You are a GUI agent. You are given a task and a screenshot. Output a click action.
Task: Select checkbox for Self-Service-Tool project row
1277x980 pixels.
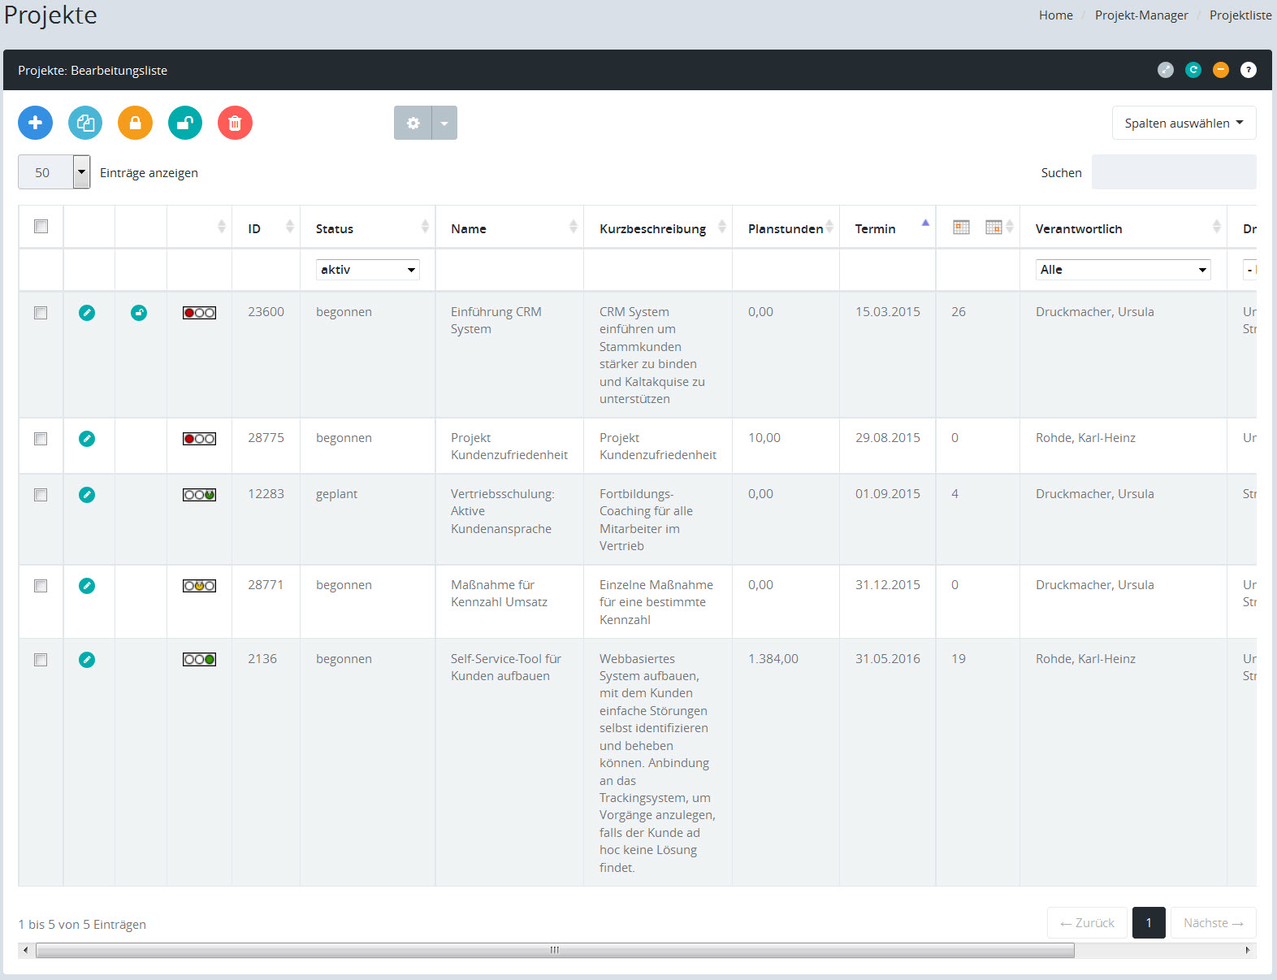pos(41,660)
